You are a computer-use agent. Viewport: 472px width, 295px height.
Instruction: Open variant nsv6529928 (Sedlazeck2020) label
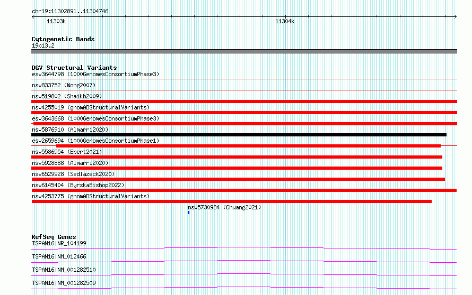(73, 174)
